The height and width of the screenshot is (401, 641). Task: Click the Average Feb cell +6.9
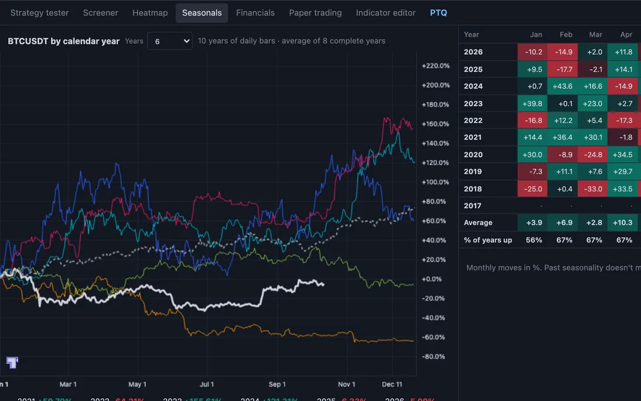(x=562, y=223)
